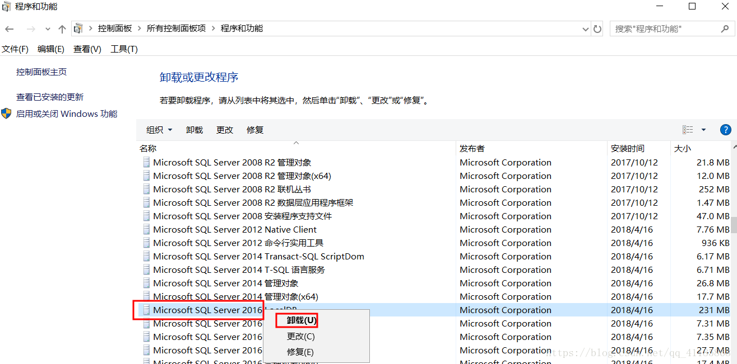The width and height of the screenshot is (737, 364).
Task: Open the 组织 dropdown
Action: (159, 130)
